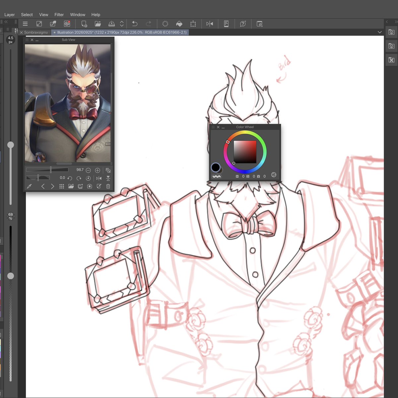The height and width of the screenshot is (398, 398).
Task: Open the Filter menu
Action: 59,15
